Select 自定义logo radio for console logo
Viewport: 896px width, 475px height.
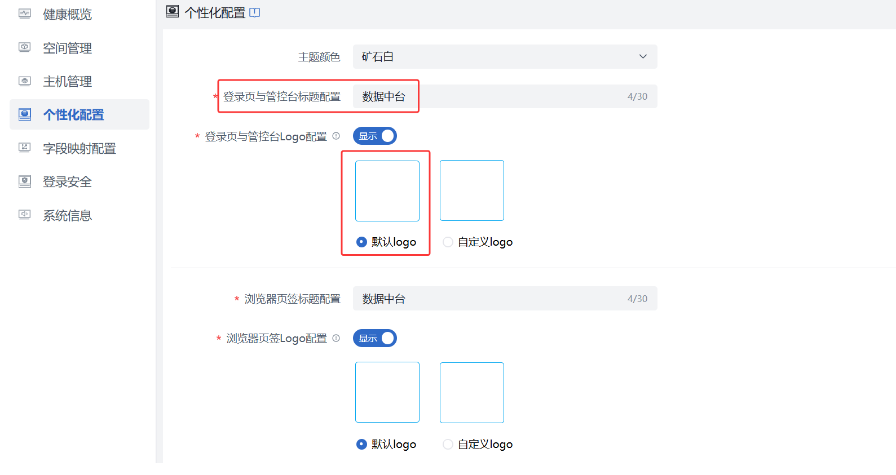coord(448,242)
